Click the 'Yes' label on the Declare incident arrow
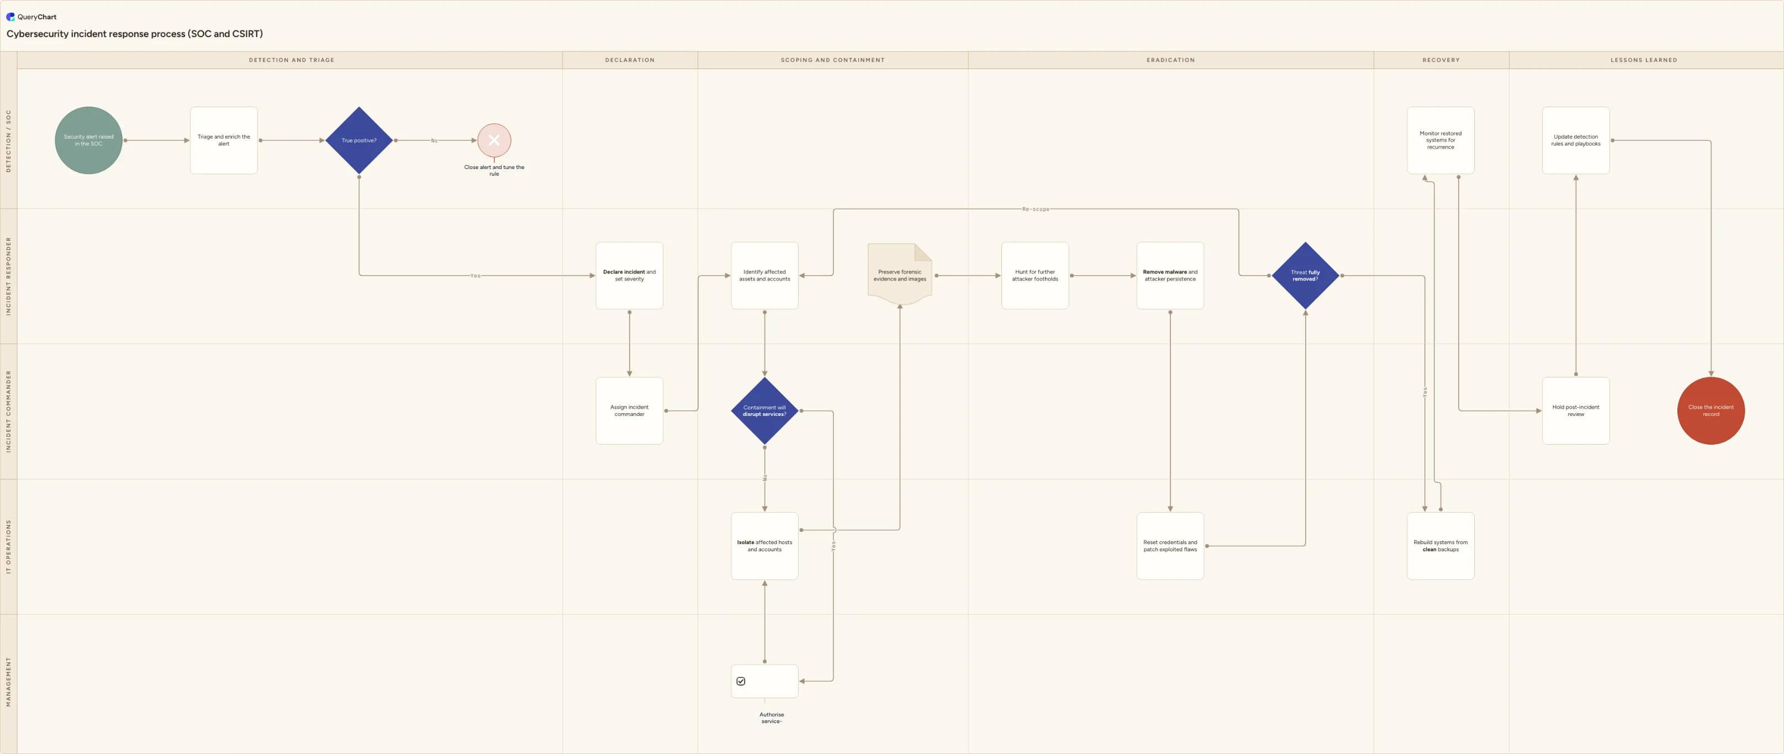 pyautogui.click(x=475, y=276)
